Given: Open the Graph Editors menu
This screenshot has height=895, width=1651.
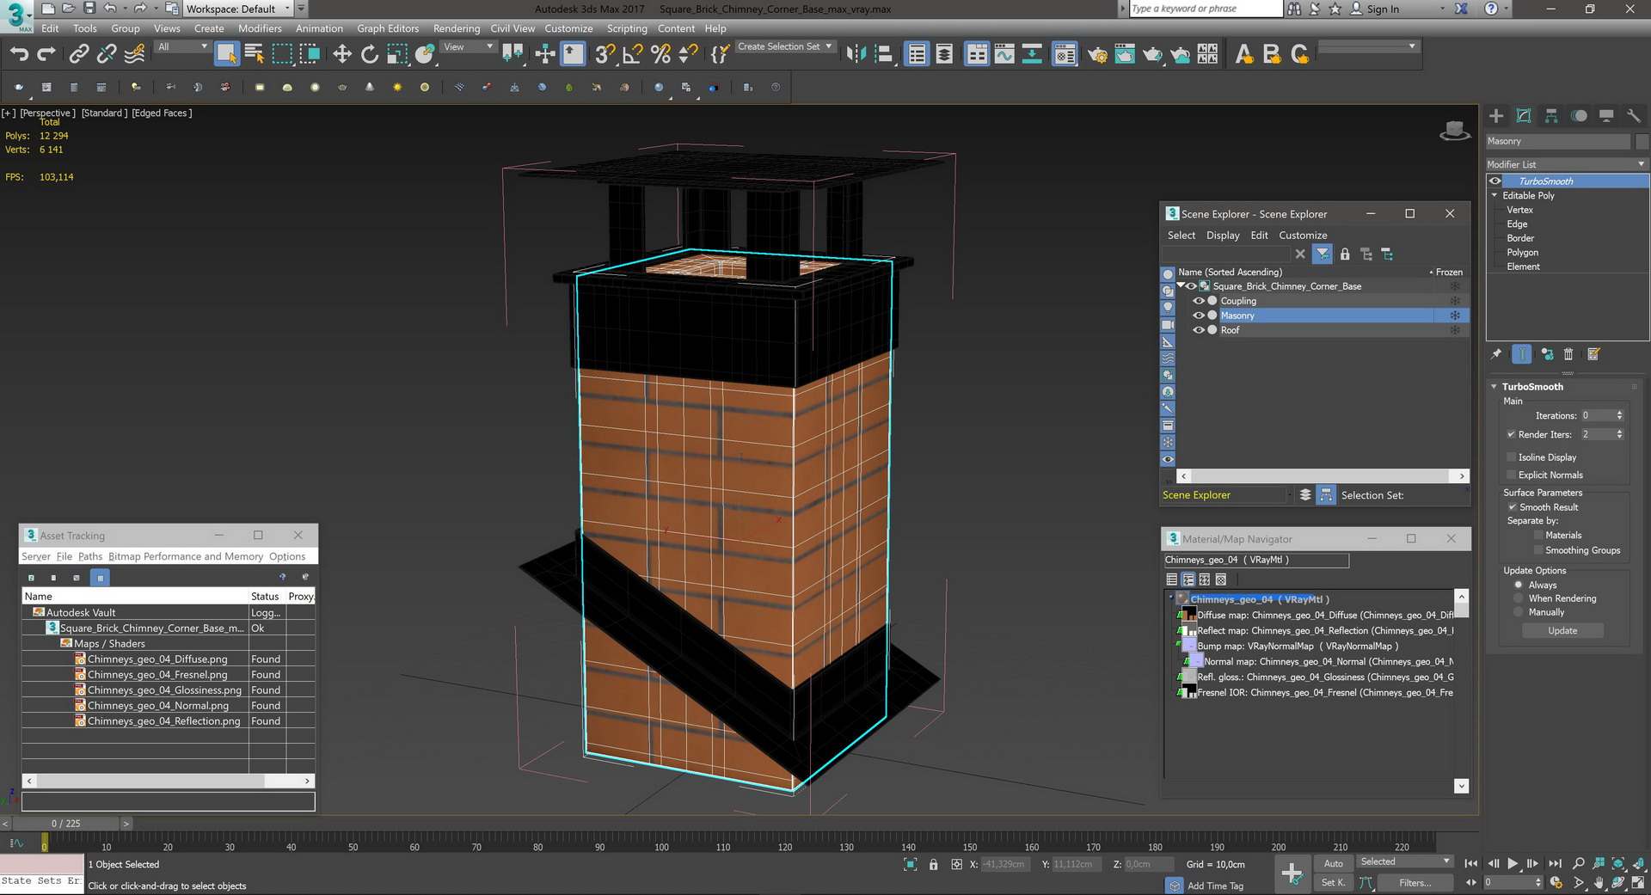Looking at the screenshot, I should pos(388,28).
